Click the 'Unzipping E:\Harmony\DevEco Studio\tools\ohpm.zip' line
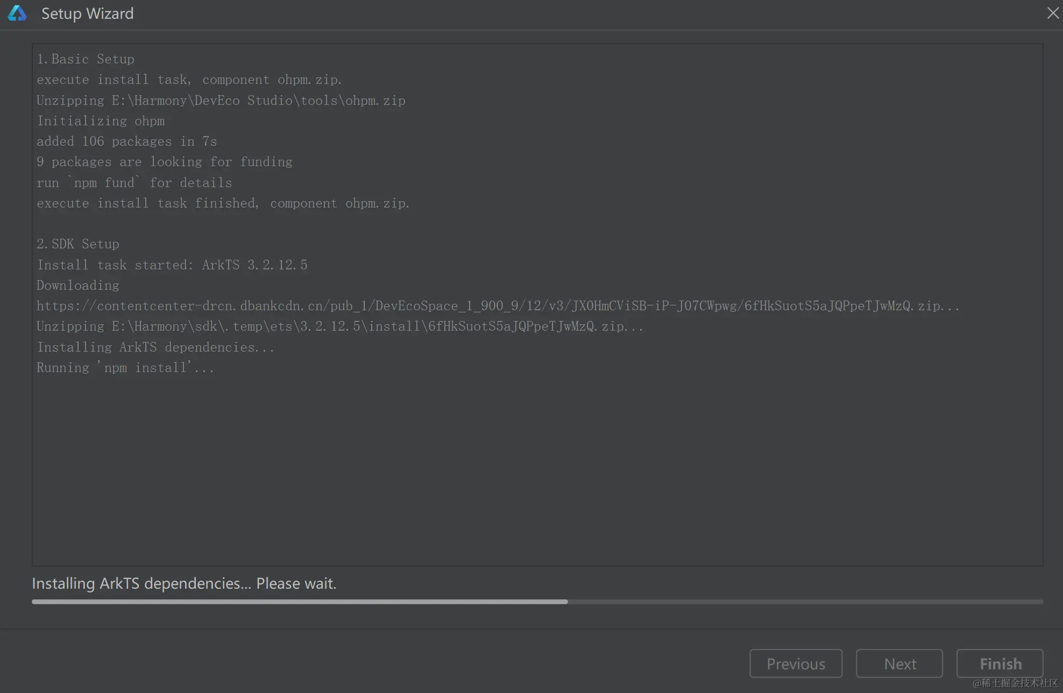The image size is (1063, 693). [221, 101]
